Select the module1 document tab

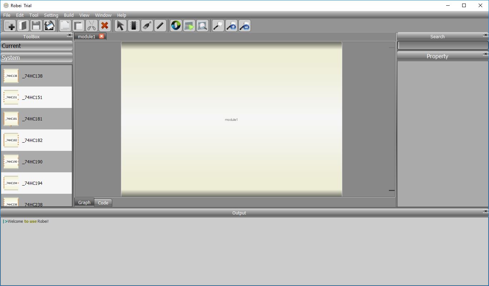pos(87,36)
